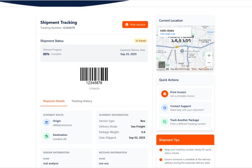Zoom in on the map
This screenshot has width=252, height=168.
(209, 55)
